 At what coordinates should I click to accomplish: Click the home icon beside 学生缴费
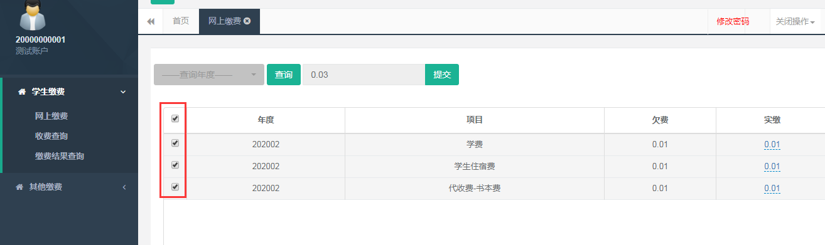coord(22,92)
